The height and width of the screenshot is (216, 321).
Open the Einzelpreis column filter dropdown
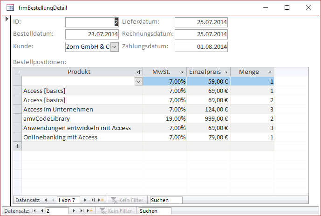(226, 72)
